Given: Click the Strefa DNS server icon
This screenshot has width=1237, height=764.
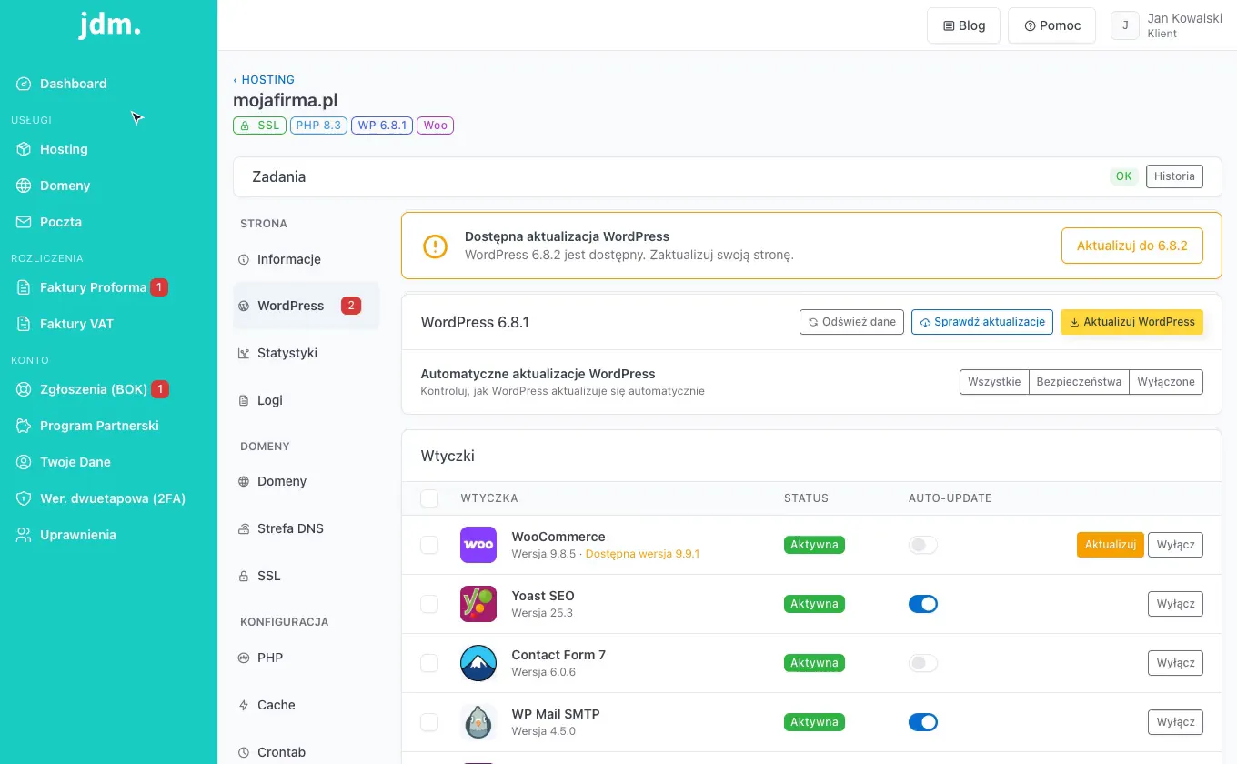Looking at the screenshot, I should coord(244,528).
